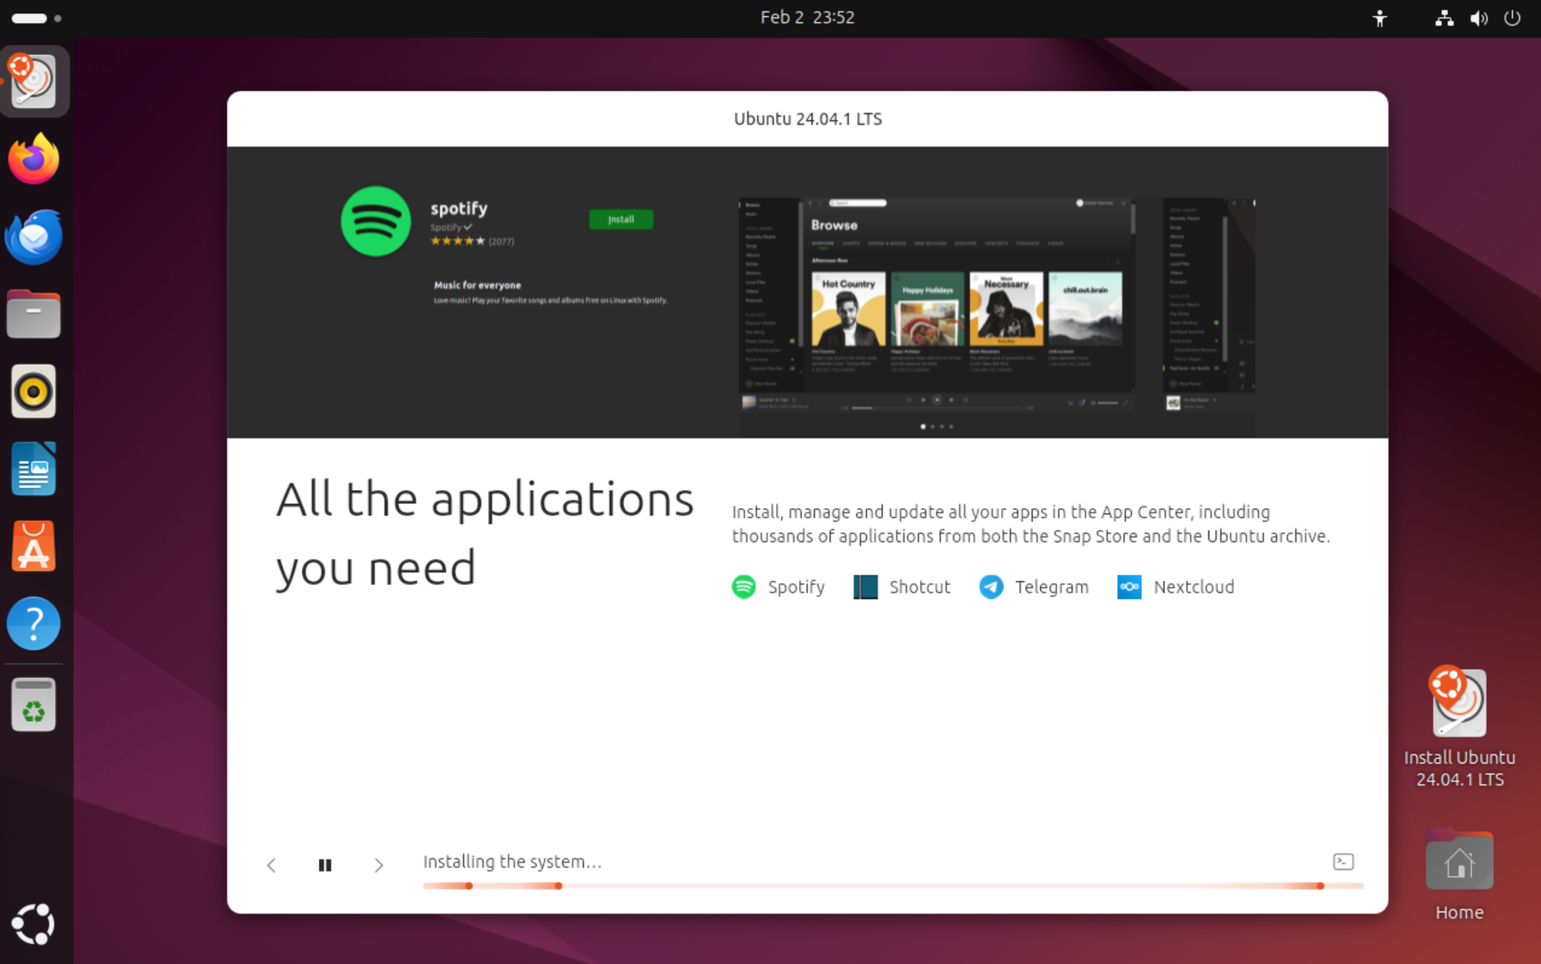
Task: Open the installer terminal log icon
Action: point(1343,862)
